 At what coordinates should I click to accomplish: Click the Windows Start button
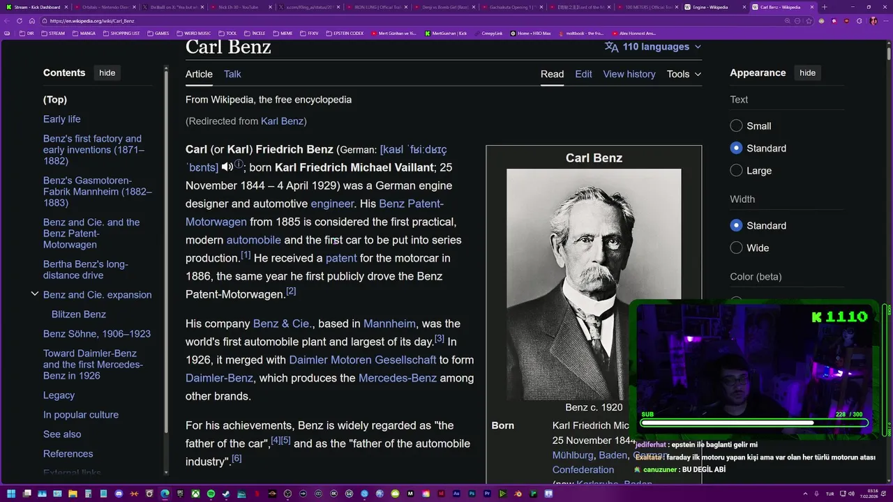[11, 494]
